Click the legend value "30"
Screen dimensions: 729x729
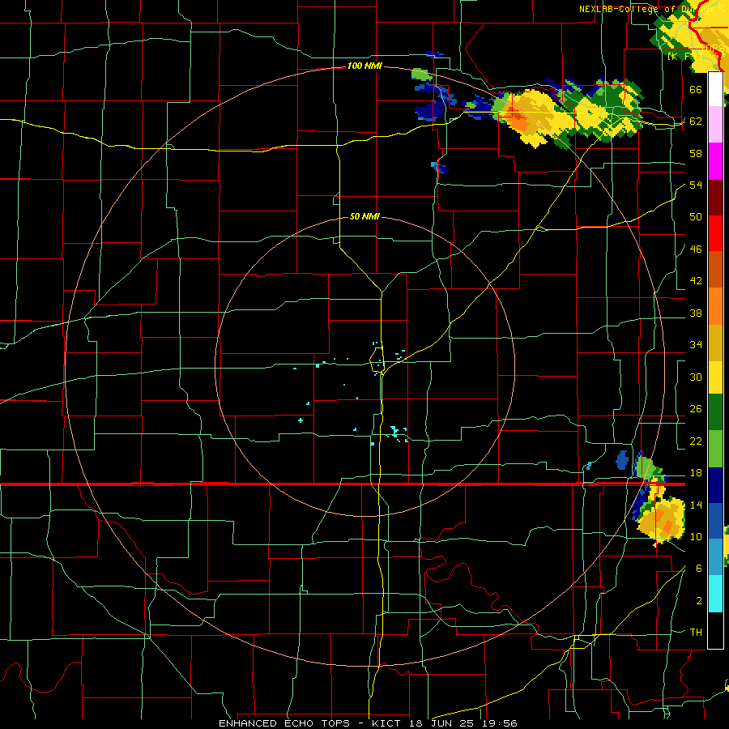tap(696, 377)
